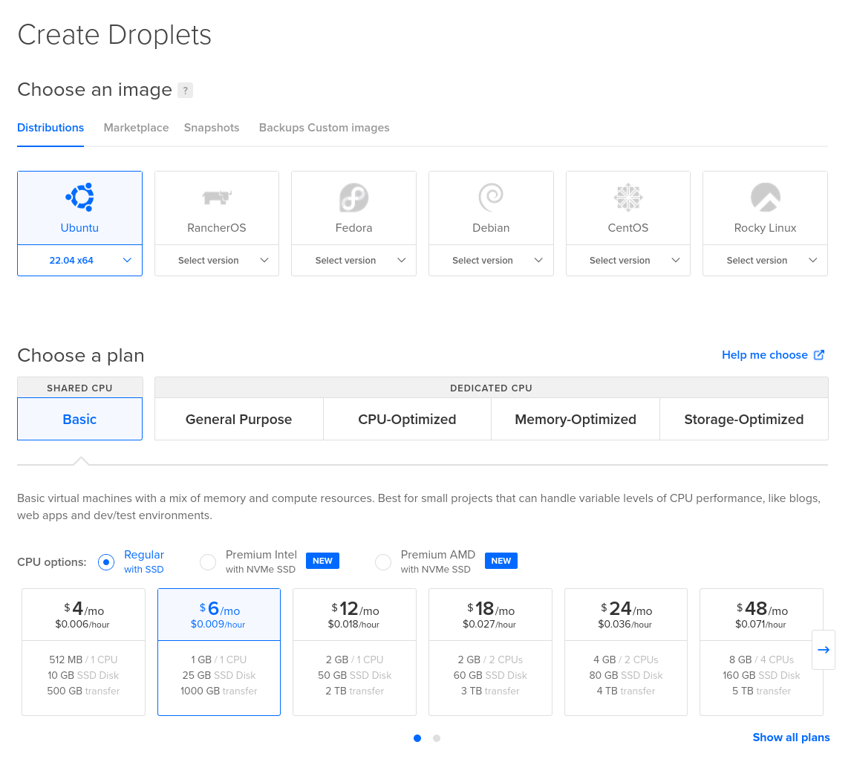Click Show all plans link

pos(791,737)
